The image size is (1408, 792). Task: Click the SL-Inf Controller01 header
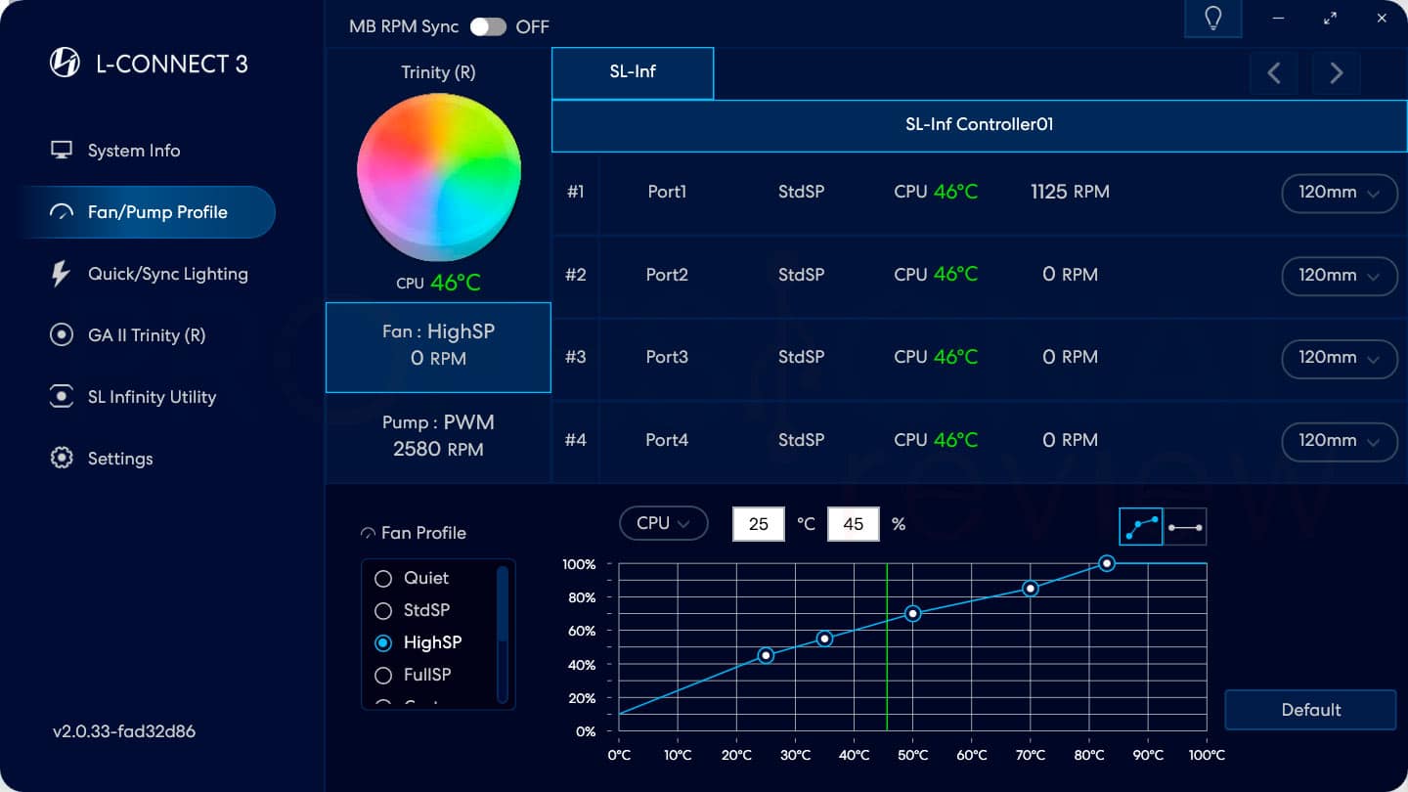click(979, 125)
